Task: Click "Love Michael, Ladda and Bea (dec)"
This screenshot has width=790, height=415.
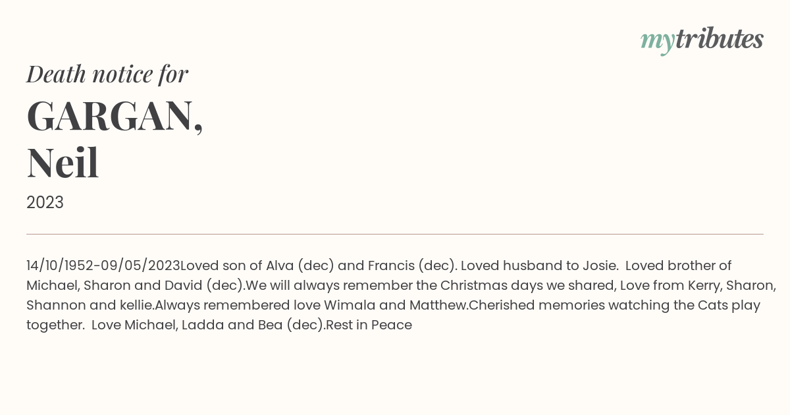Action: pyautogui.click(x=207, y=325)
